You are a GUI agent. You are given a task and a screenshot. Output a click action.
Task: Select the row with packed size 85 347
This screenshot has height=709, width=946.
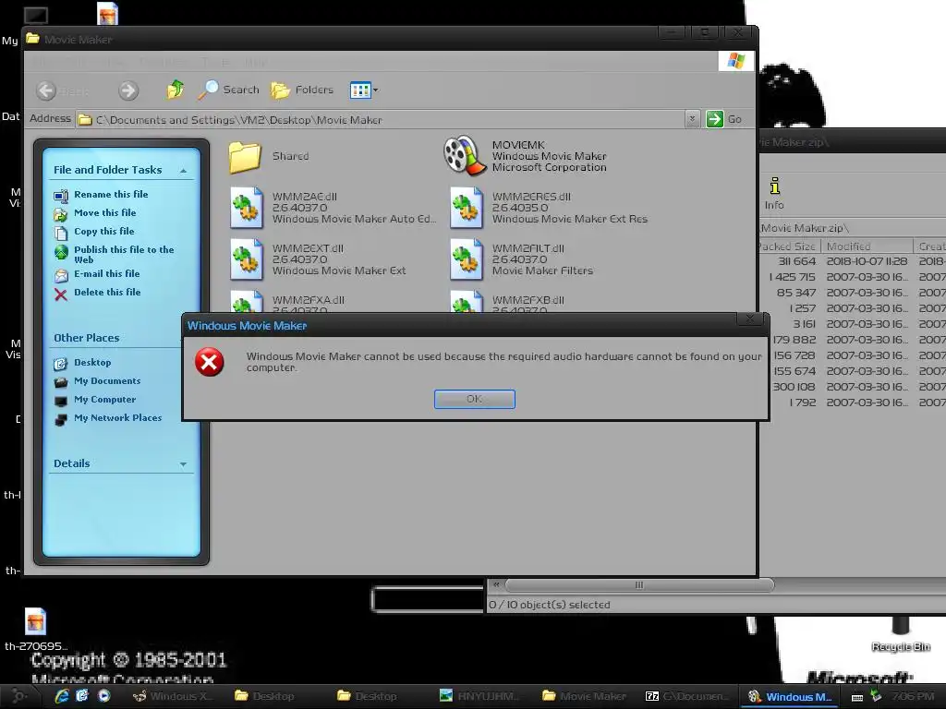click(853, 293)
